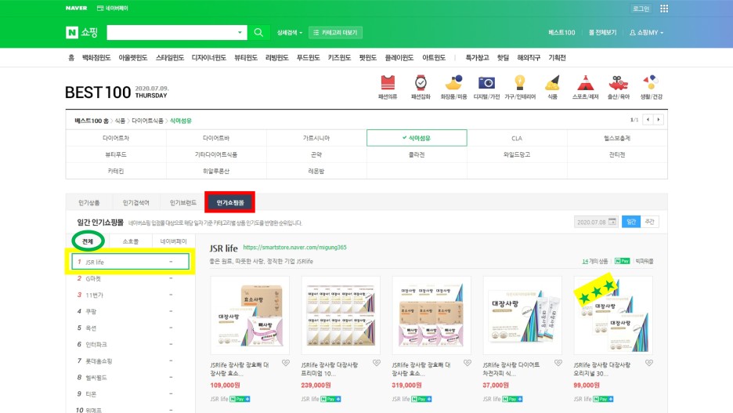This screenshot has height=413, width=733.
Task: Switch to the 인기검색어 tab
Action: click(x=135, y=202)
